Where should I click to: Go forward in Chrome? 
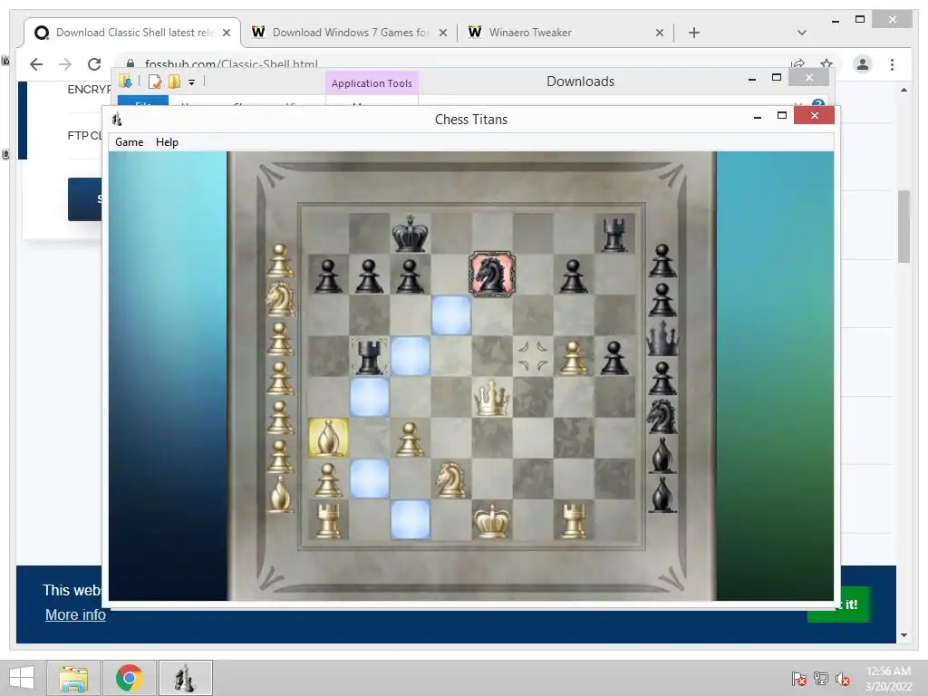pyautogui.click(x=65, y=64)
